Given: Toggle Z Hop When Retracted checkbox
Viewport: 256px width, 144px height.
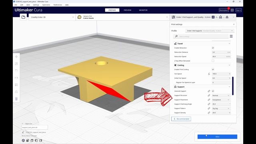Looking at the screenshot, I should click(x=213, y=61).
